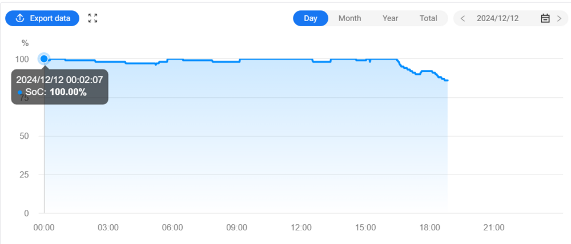Image resolution: width=571 pixels, height=244 pixels.
Task: Switch to the Year view
Action: pos(390,18)
